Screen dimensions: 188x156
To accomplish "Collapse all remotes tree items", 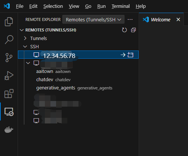I will [133, 30].
